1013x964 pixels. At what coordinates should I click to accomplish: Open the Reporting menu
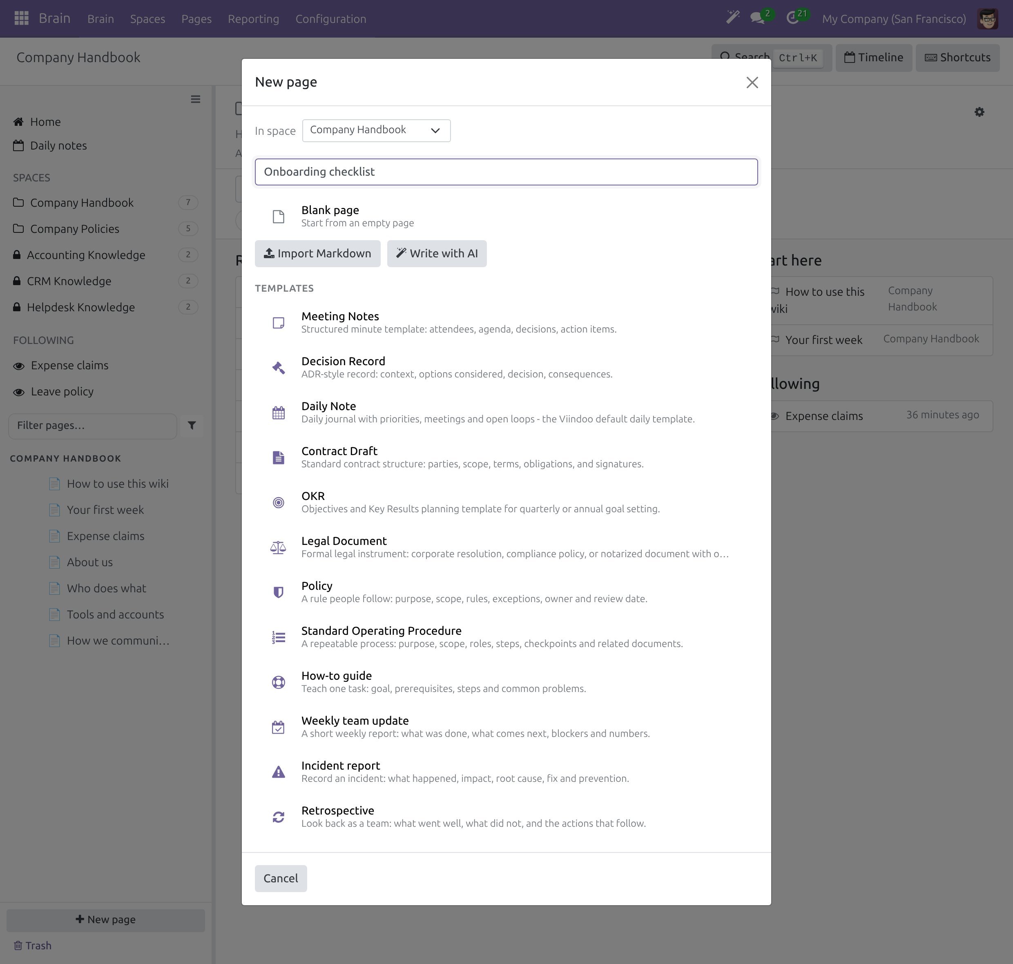[253, 19]
